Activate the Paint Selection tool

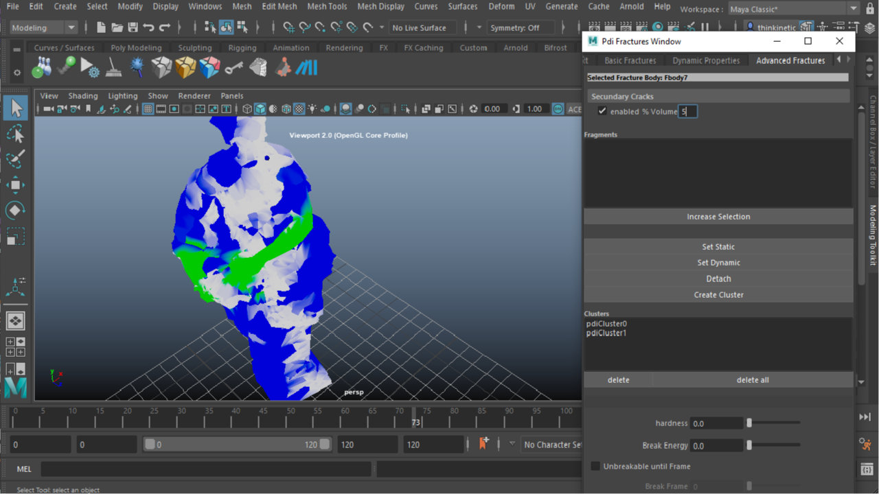[x=15, y=159]
